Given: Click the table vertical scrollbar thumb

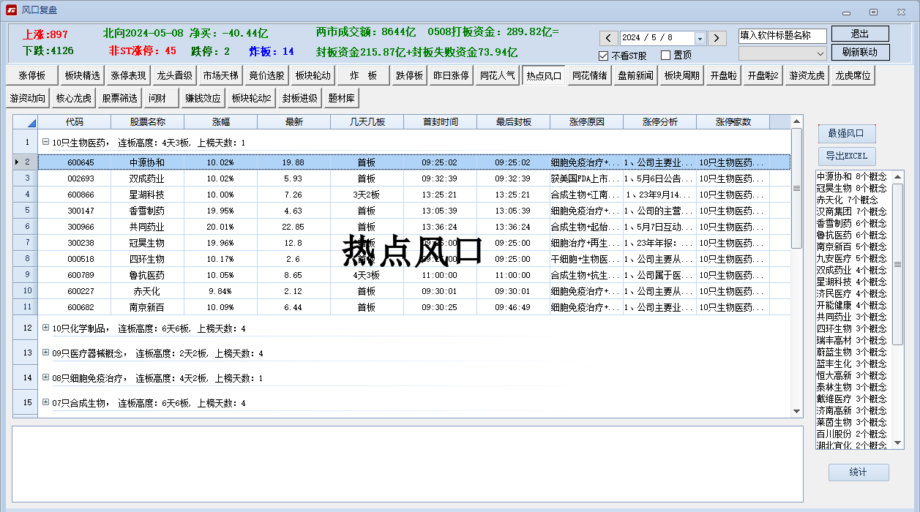Looking at the screenshot, I should click(797, 189).
